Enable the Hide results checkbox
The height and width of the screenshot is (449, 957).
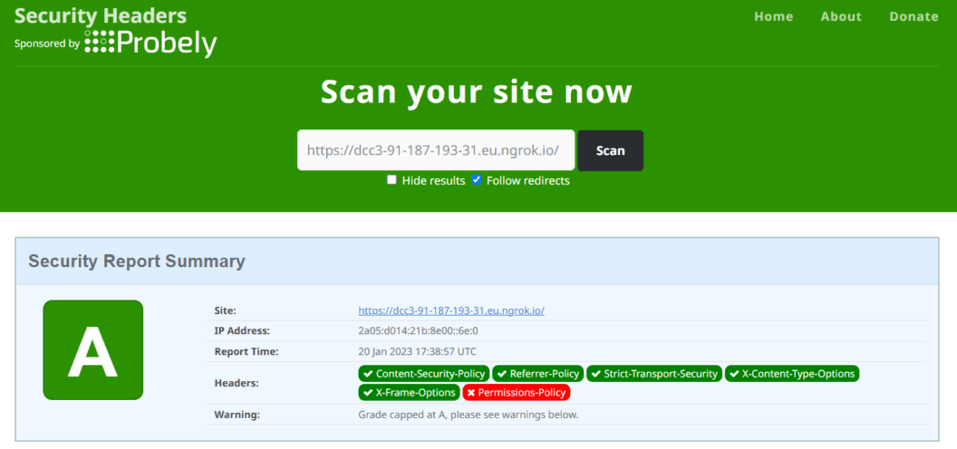[x=391, y=180]
